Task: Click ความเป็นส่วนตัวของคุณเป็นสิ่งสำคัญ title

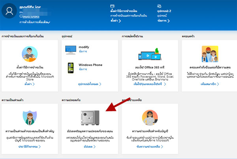Action: (x=30, y=131)
